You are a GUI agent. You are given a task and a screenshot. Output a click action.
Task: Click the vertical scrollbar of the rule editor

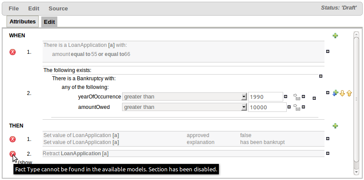(x=356, y=99)
